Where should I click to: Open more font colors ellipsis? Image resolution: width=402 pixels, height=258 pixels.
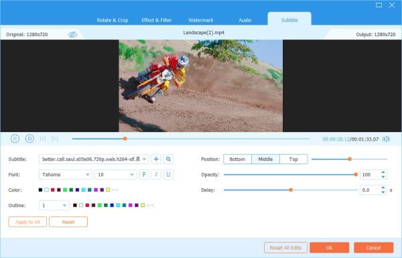pyautogui.click(x=115, y=190)
